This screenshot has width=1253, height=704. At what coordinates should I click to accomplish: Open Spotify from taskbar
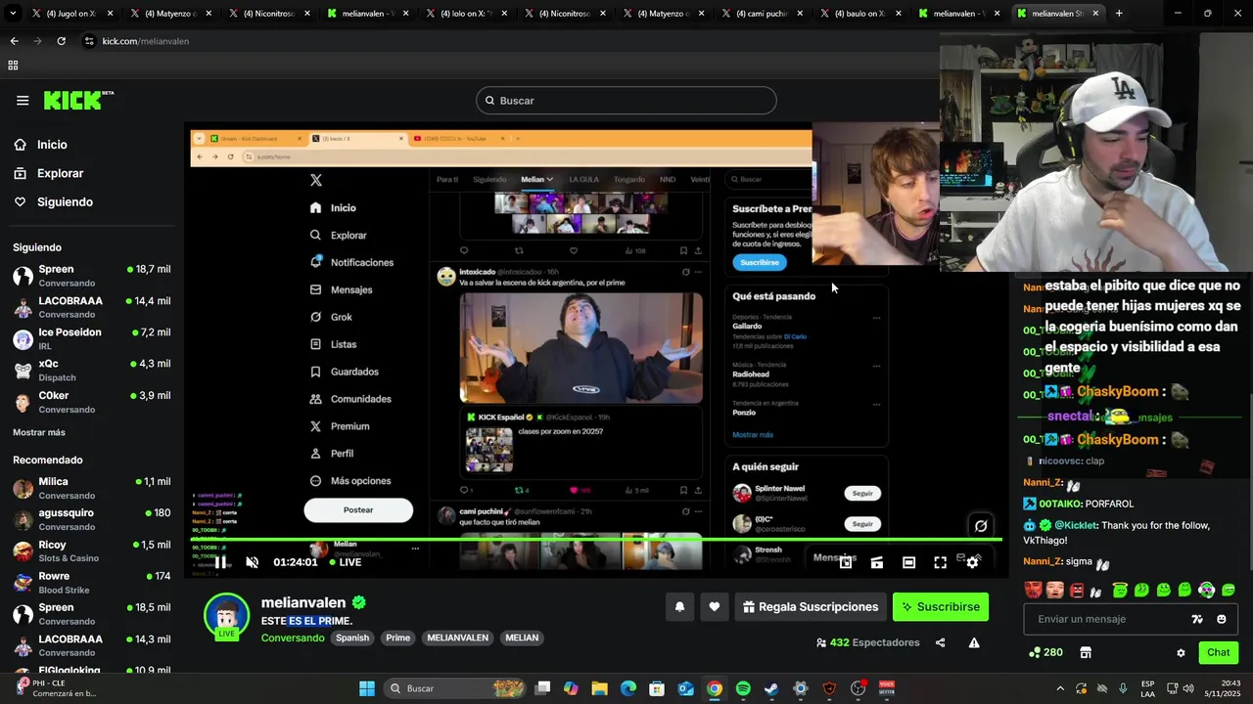(x=743, y=688)
